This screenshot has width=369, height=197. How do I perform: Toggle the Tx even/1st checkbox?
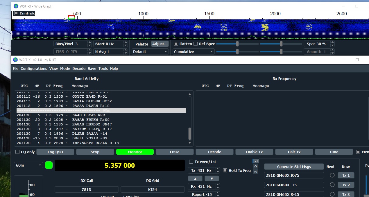click(x=191, y=162)
